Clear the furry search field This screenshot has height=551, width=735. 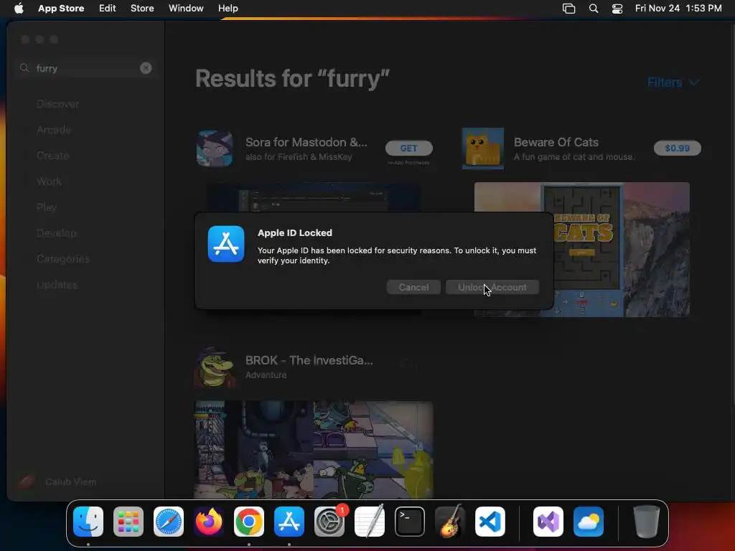pos(146,68)
